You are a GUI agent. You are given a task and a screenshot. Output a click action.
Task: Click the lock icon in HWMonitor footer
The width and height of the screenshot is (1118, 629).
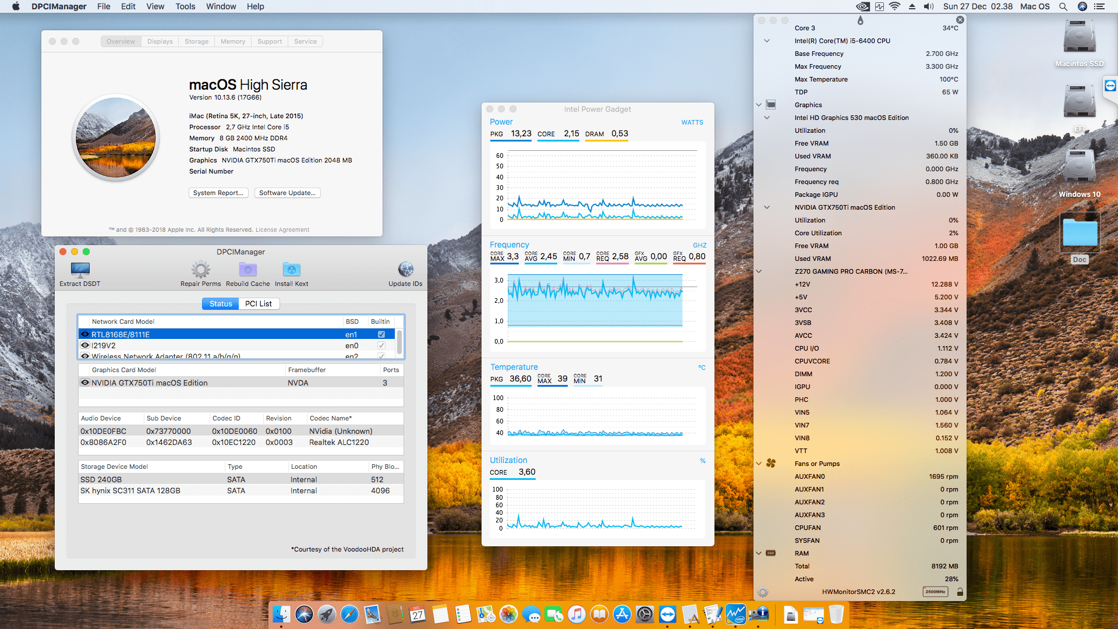[x=960, y=592]
